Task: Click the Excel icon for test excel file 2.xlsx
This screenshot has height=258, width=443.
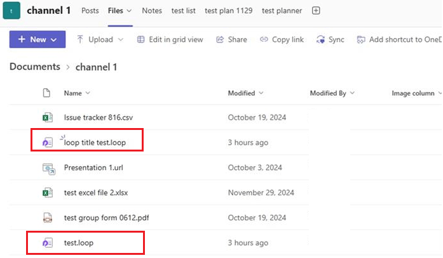Action: pos(48,193)
